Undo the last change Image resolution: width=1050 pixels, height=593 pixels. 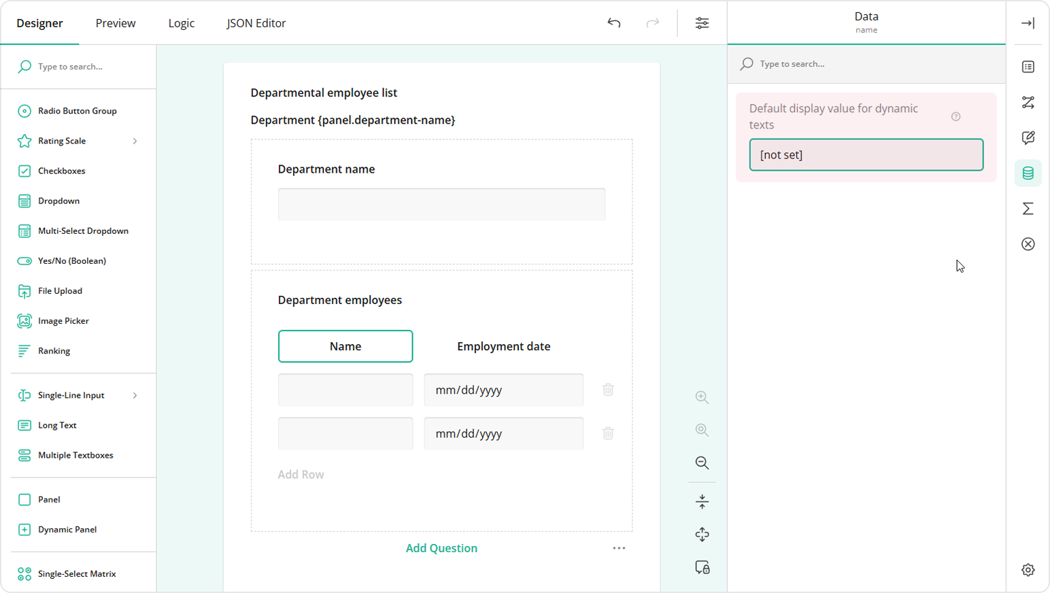coord(613,22)
